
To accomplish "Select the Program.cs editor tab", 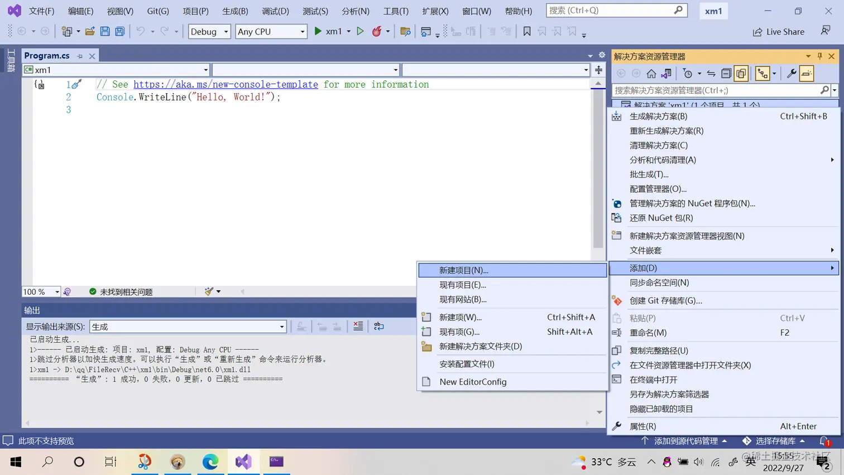I will [47, 56].
